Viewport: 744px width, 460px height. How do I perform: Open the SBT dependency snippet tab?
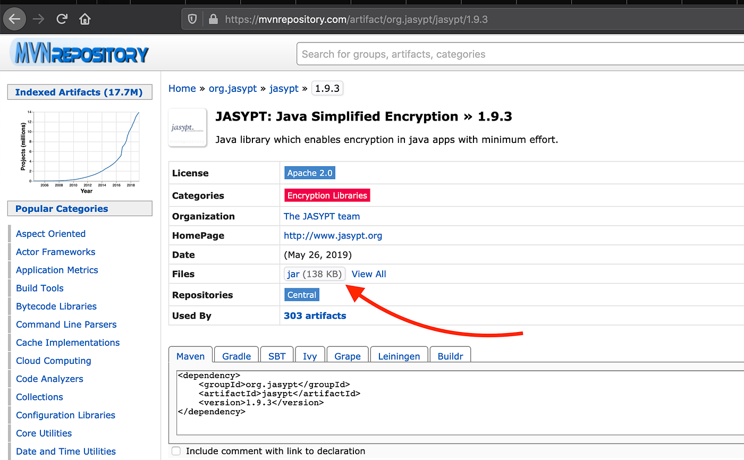coord(276,356)
